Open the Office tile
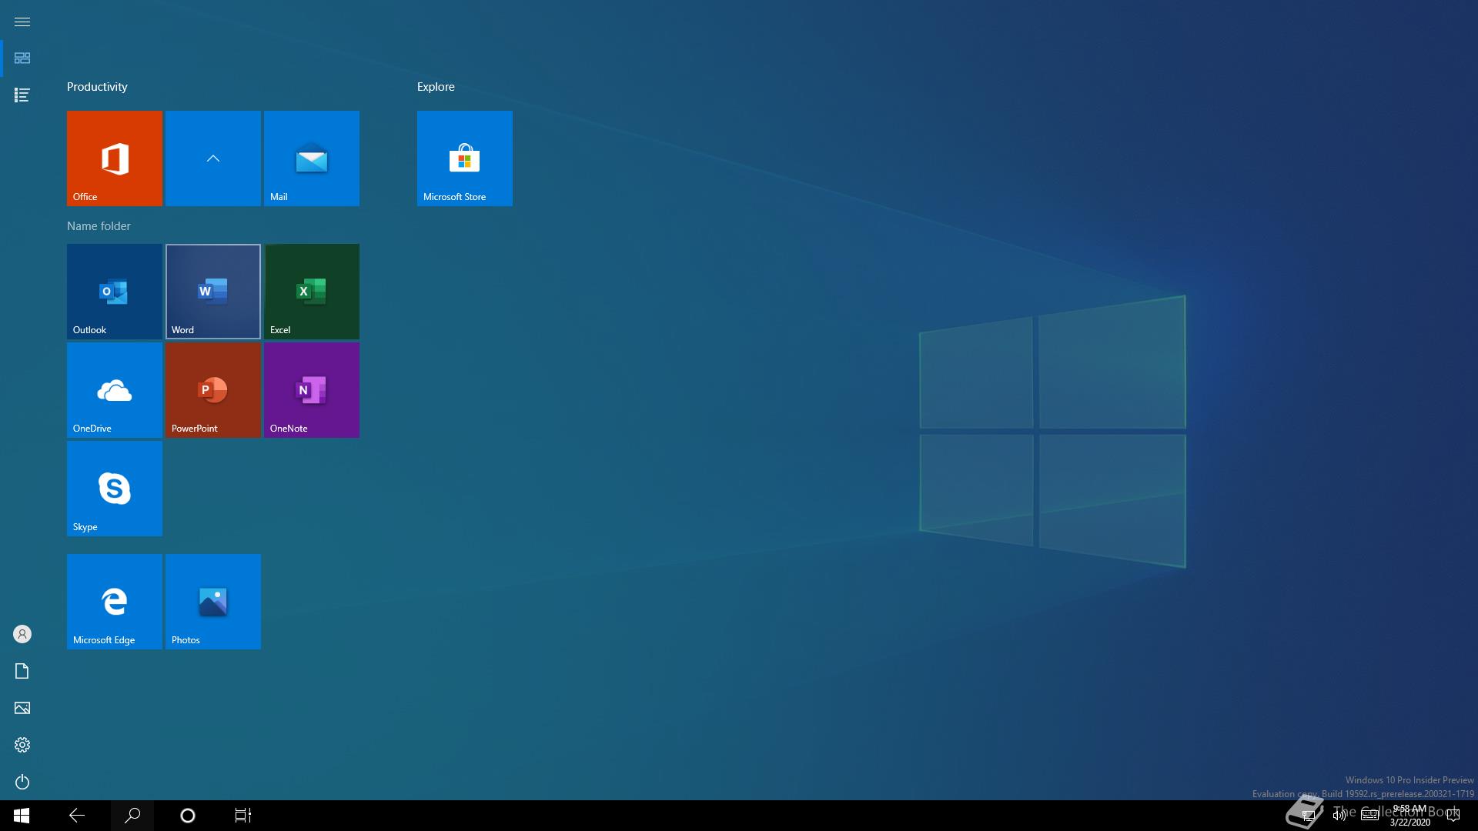 click(x=115, y=159)
